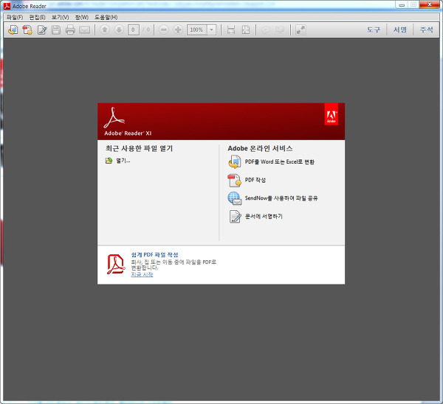The height and width of the screenshot is (404, 443).
Task: Click the 지금 시작 start now link
Action: click(142, 274)
